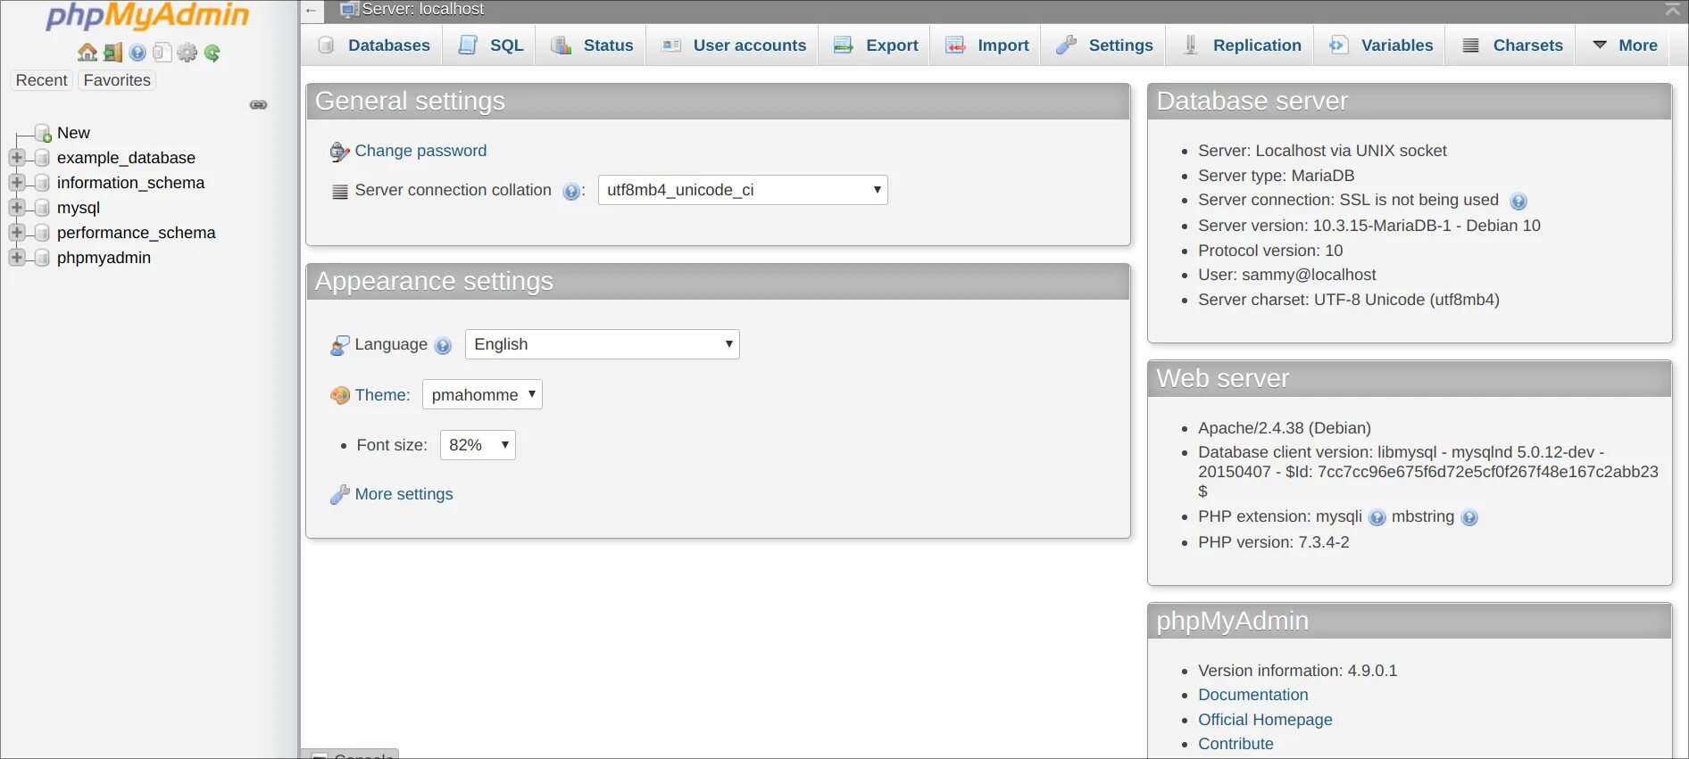This screenshot has height=759, width=1689.
Task: Open the Official Homepage link
Action: point(1265,720)
